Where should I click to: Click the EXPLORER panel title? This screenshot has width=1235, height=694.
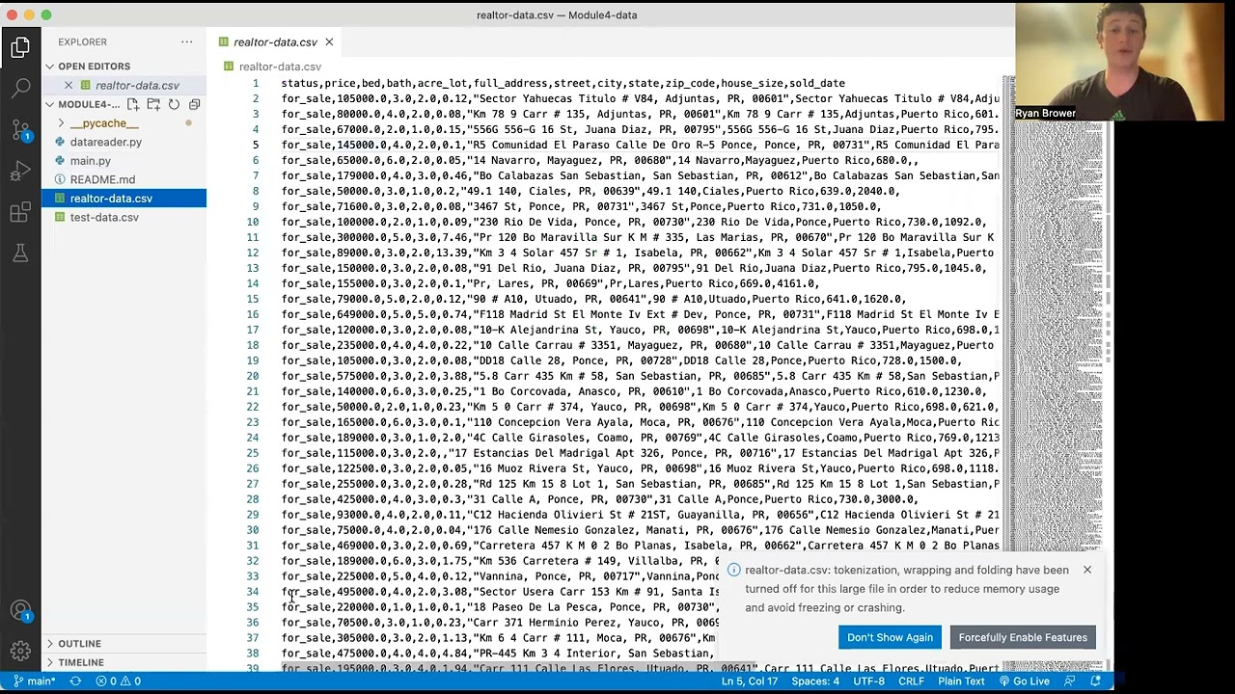(x=82, y=42)
